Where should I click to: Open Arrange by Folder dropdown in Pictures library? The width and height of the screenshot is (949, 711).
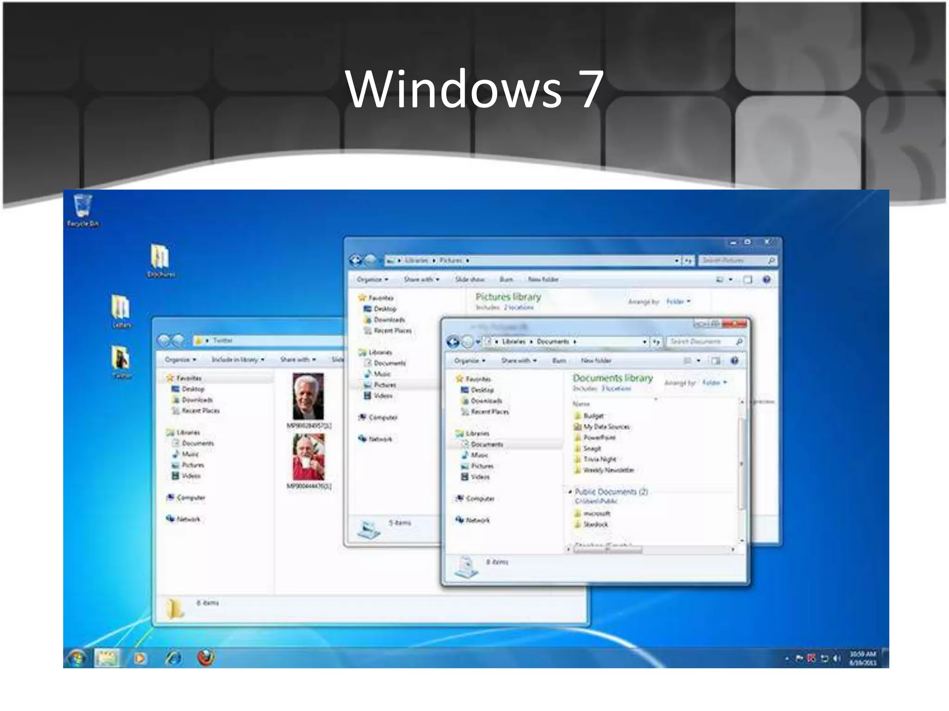[678, 302]
